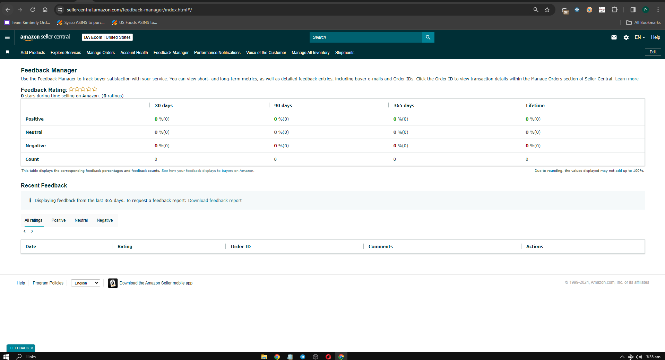Toggle the browser side panel

click(633, 10)
